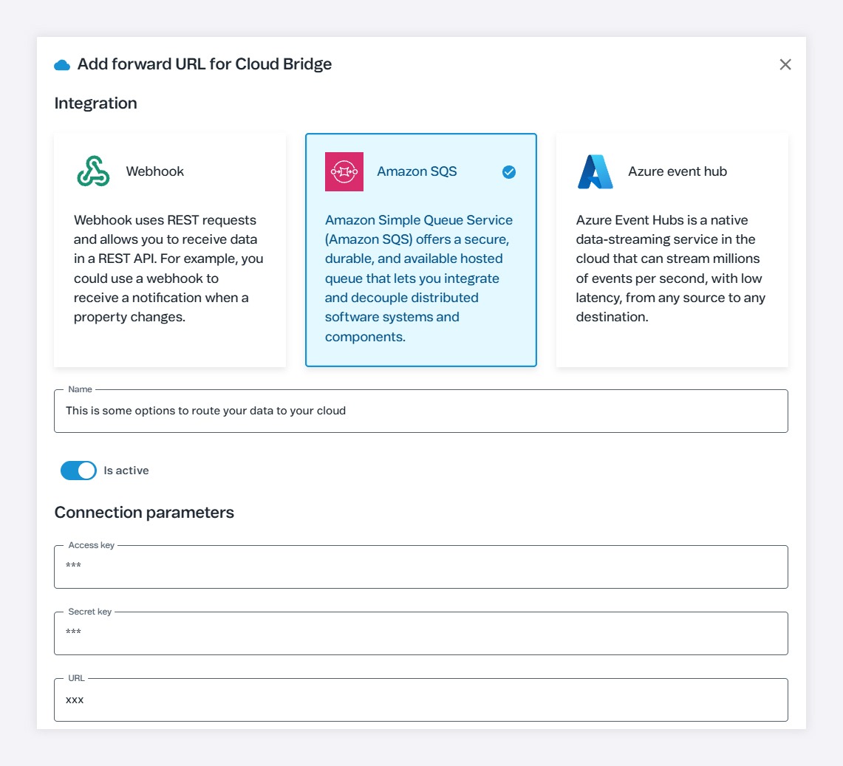Viewport: 843px width, 766px height.
Task: Click the Connection parameters heading
Action: click(144, 513)
